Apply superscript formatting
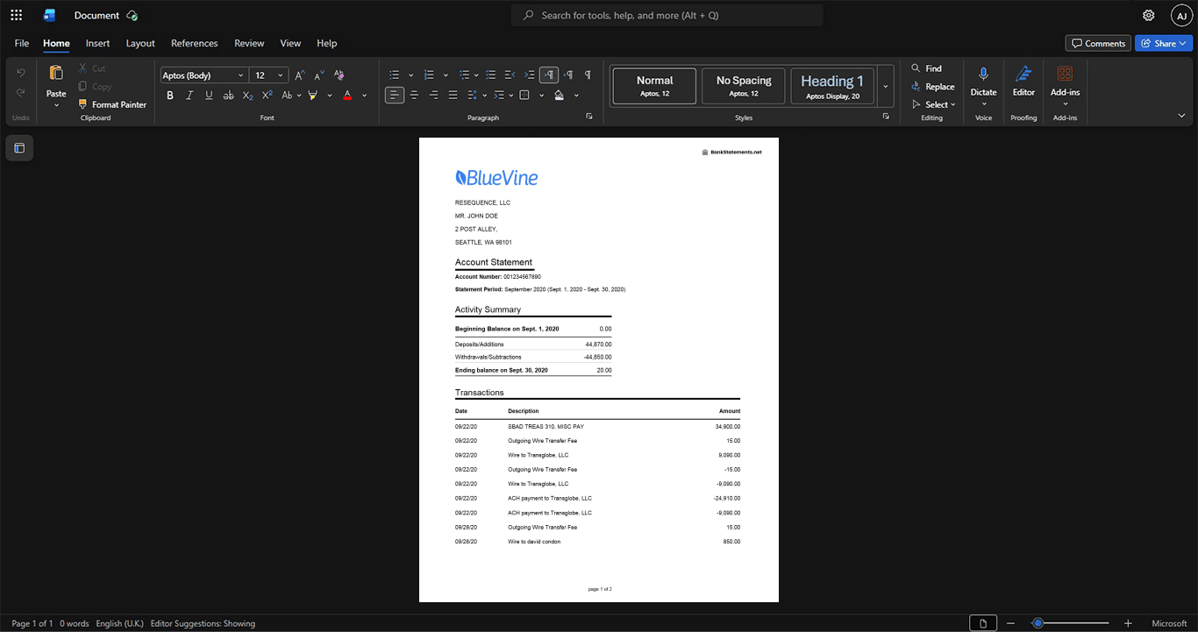Viewport: 1198px width, 632px height. tap(267, 96)
